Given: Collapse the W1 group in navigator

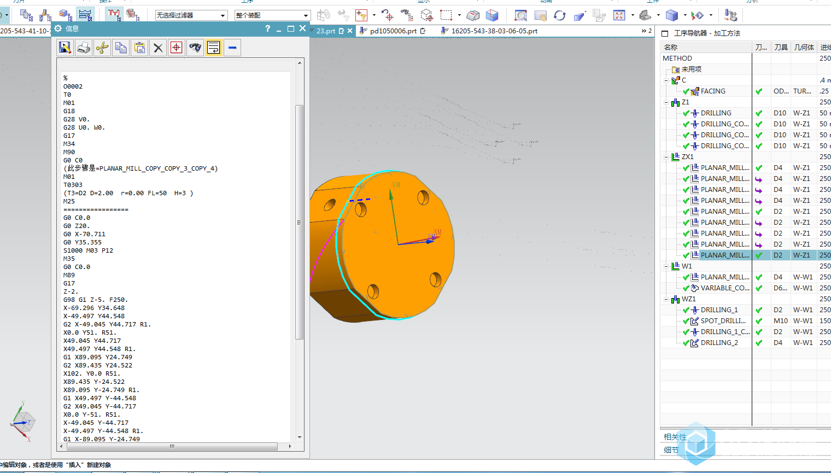Looking at the screenshot, I should coord(666,266).
